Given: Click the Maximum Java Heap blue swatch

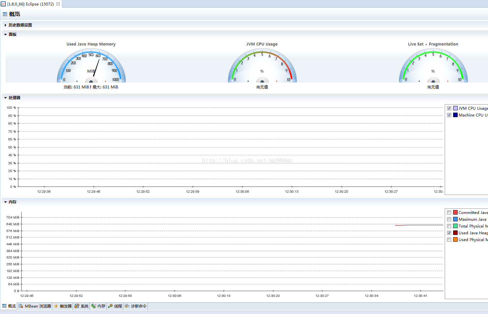Looking at the screenshot, I should [x=455, y=219].
